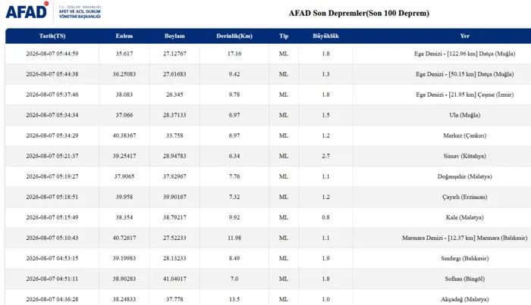
Task: Select date cell 2026-08-07 05:44:59
Action: coord(52,54)
